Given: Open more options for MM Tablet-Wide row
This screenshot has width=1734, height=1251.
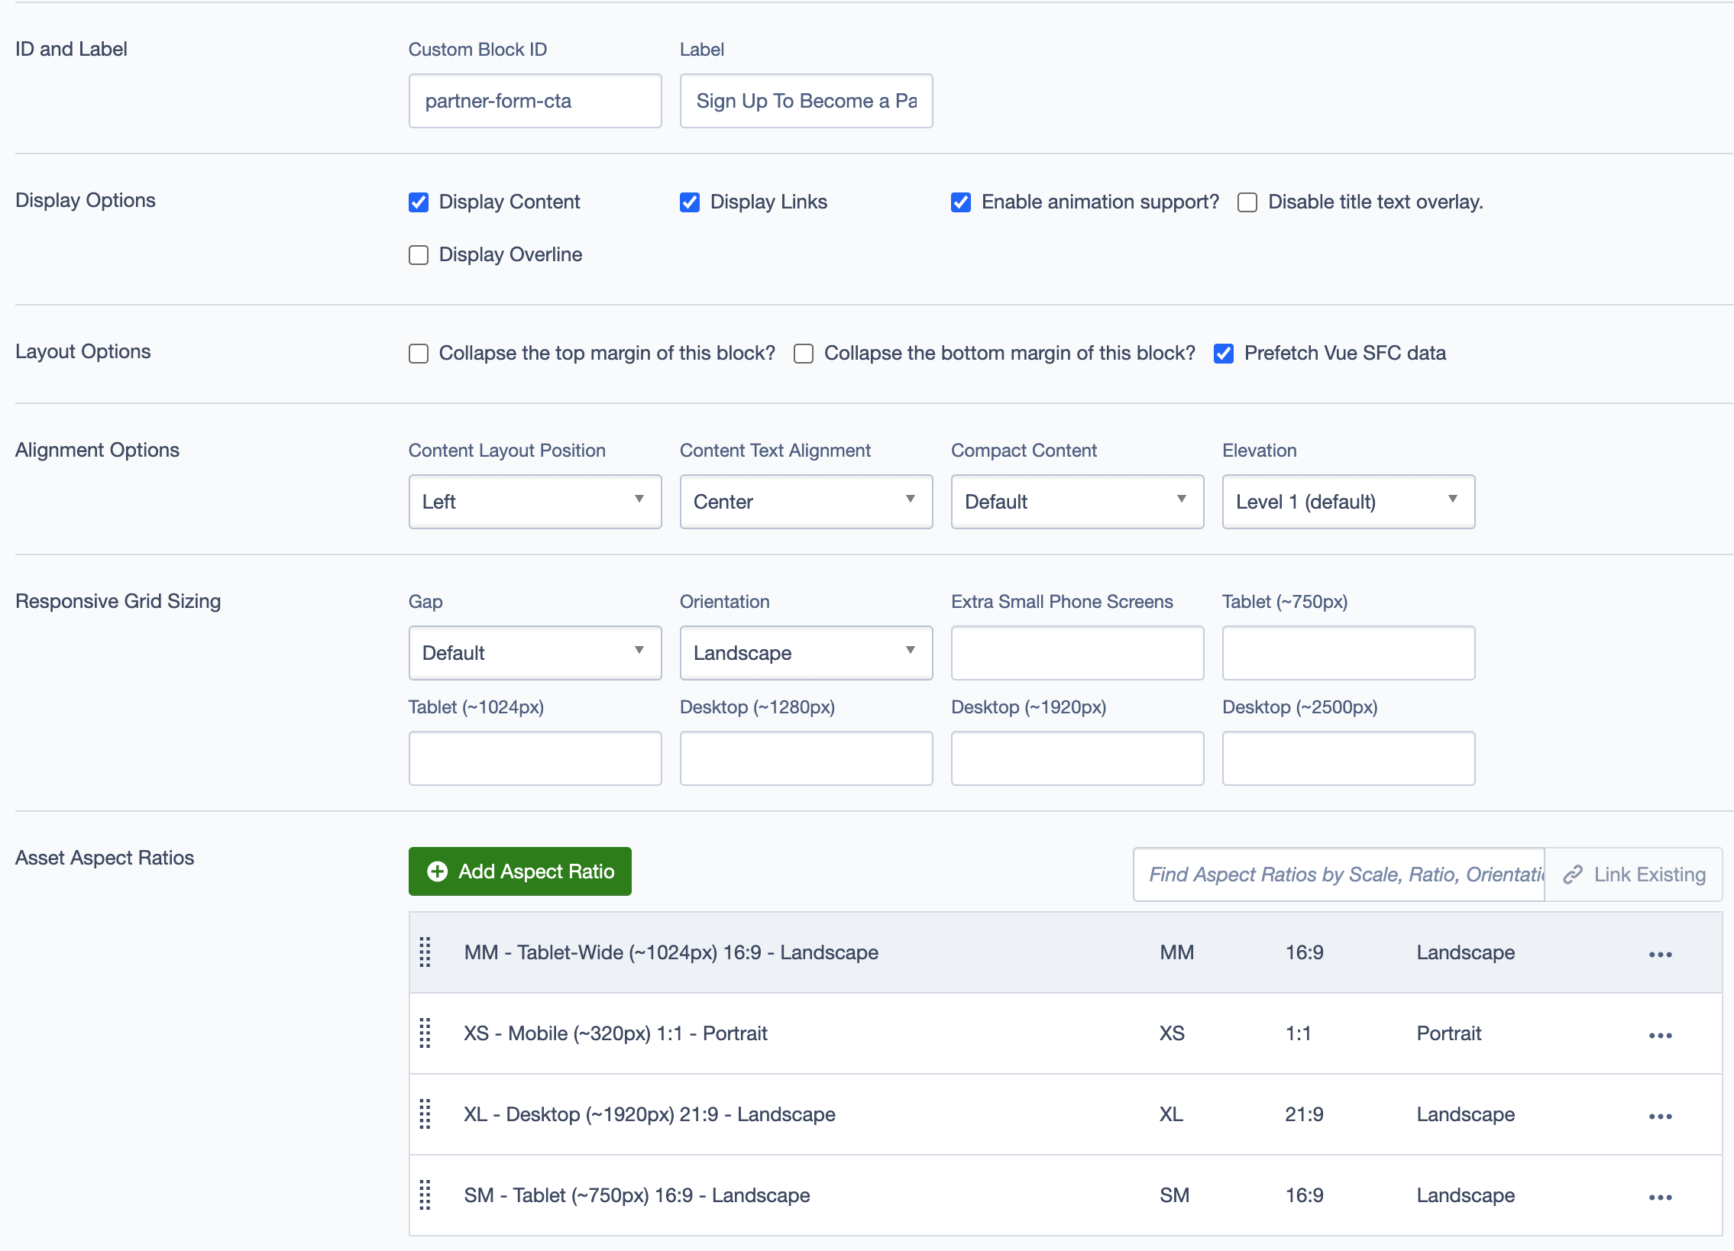Looking at the screenshot, I should point(1660,955).
